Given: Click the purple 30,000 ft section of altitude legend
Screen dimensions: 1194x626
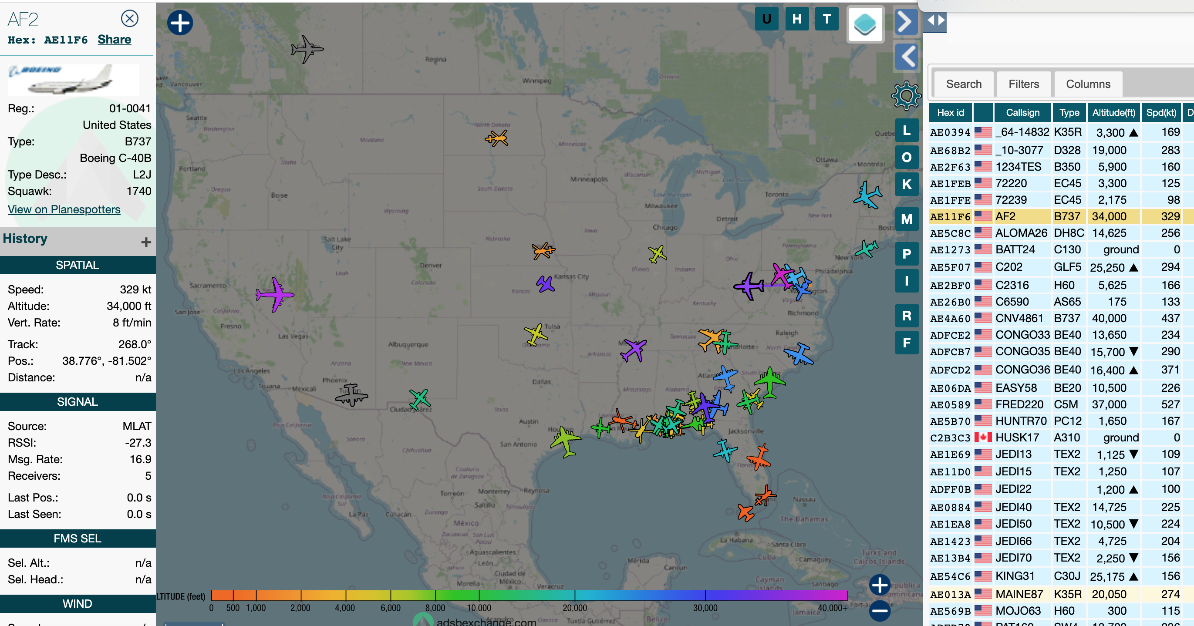Looking at the screenshot, I should click(x=705, y=596).
